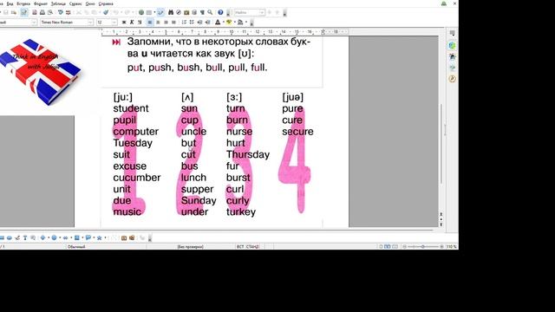Open the Background Color dropdown arrow
This screenshot has width=555, height=312.
click(245, 22)
